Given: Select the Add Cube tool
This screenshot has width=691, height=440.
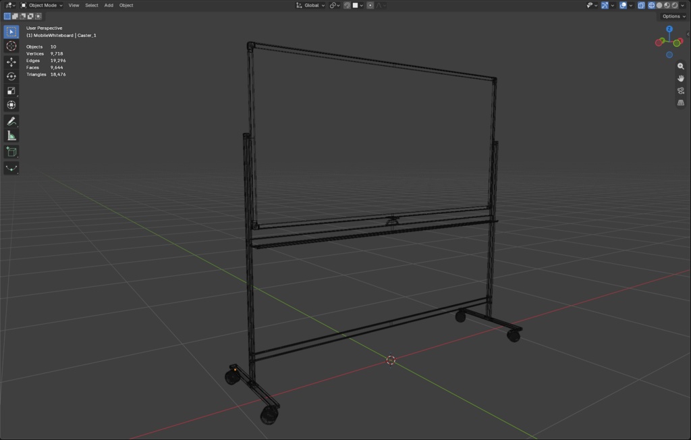Looking at the screenshot, I should pyautogui.click(x=11, y=152).
